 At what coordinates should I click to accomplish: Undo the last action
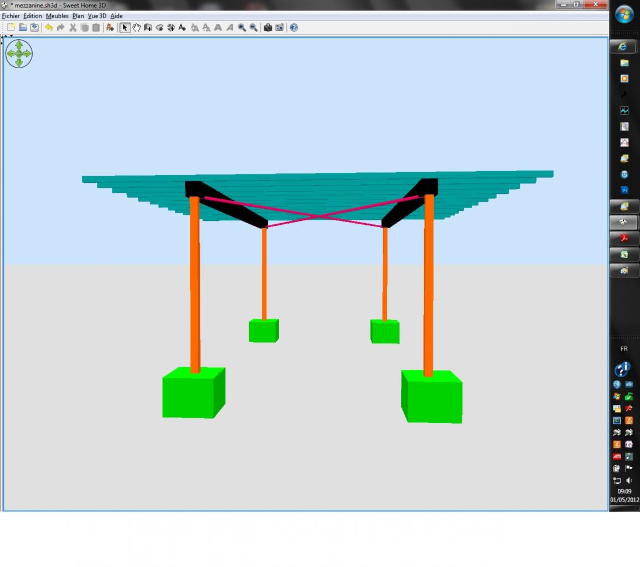(49, 27)
